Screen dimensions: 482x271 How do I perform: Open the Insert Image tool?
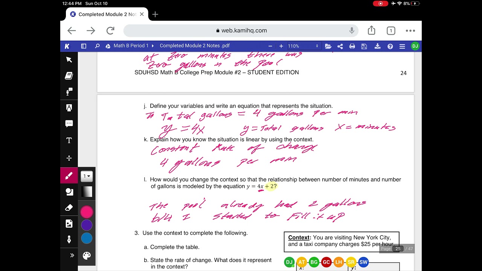pos(69,224)
